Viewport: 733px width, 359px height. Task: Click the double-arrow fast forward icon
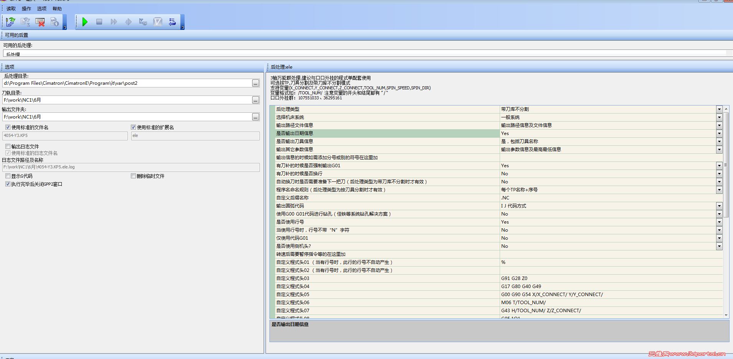pyautogui.click(x=114, y=22)
